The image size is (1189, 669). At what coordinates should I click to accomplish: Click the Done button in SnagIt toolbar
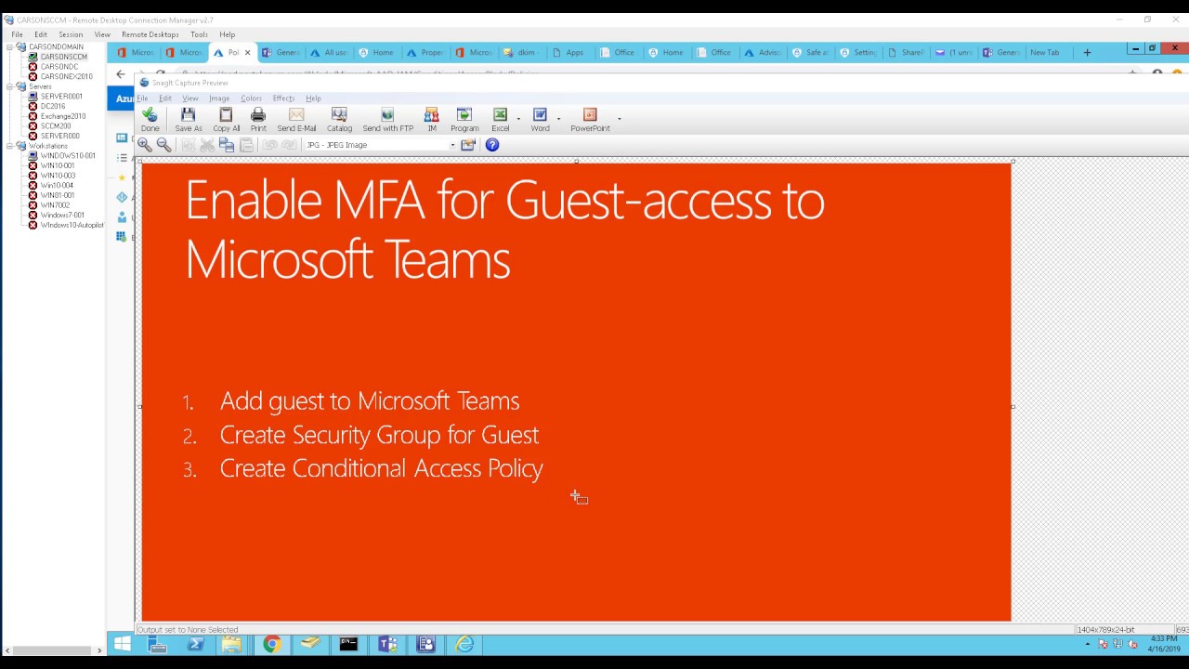click(x=150, y=119)
